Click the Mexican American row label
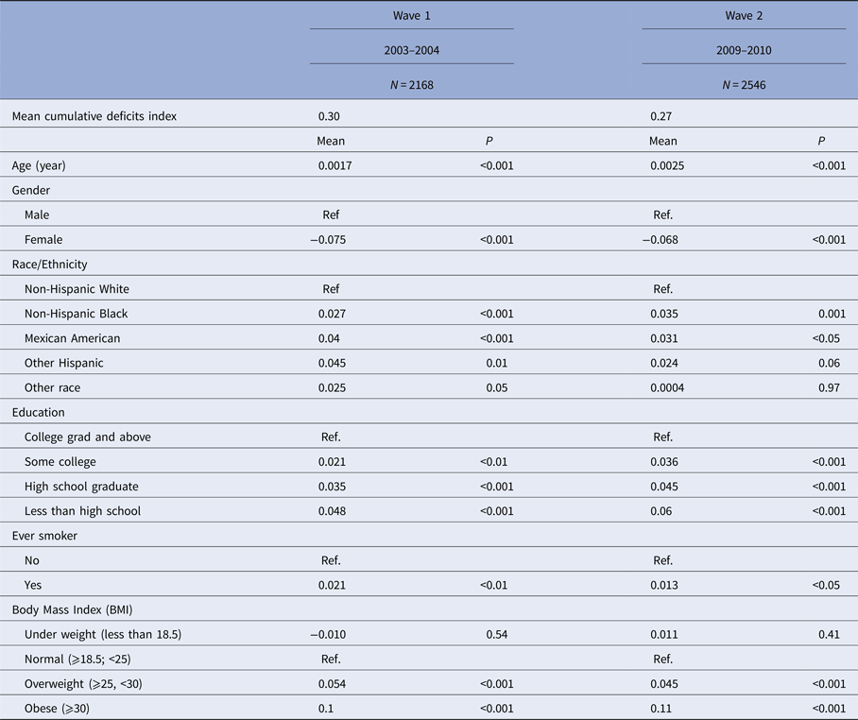 (72, 338)
